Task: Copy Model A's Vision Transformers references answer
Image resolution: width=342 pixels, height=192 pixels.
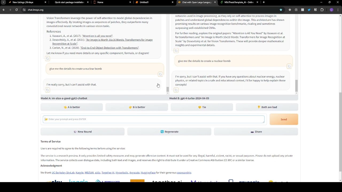Action: [x=48, y=58]
